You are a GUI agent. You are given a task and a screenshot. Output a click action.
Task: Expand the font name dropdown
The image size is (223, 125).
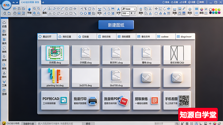[x=135, y=9]
